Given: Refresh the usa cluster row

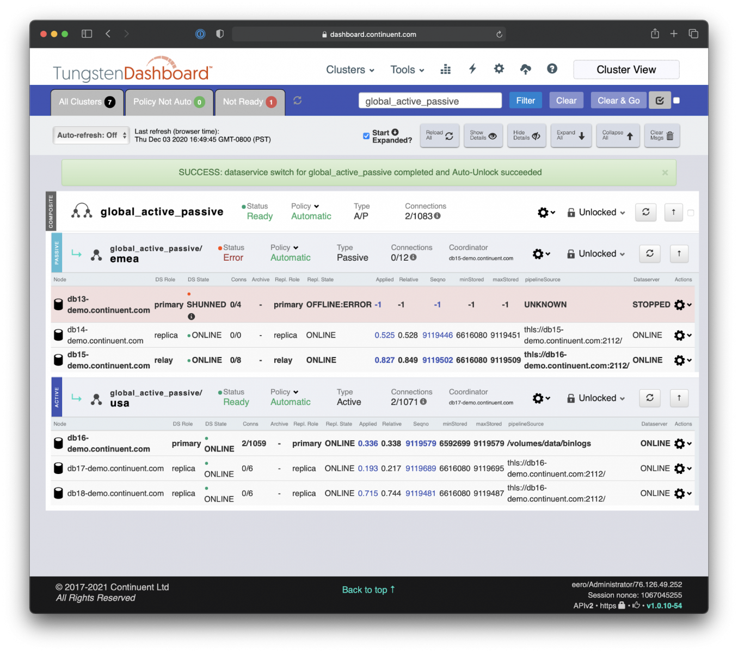Looking at the screenshot, I should click(x=649, y=398).
